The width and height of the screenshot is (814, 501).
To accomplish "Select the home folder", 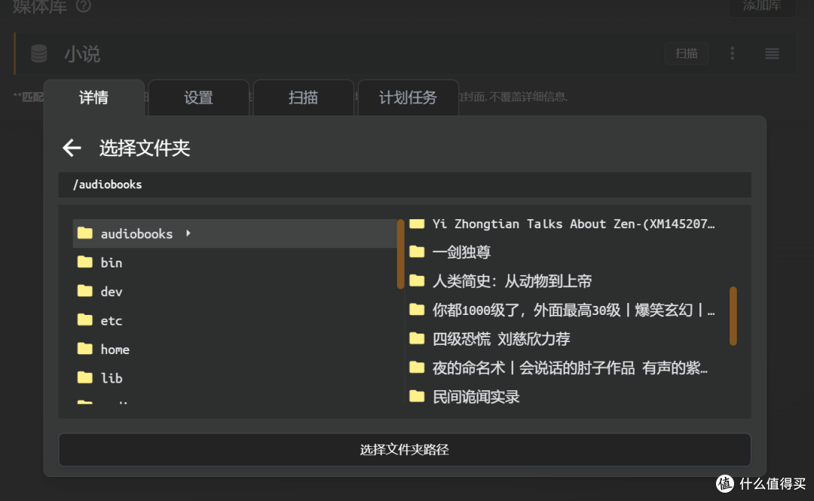I will pyautogui.click(x=115, y=350).
